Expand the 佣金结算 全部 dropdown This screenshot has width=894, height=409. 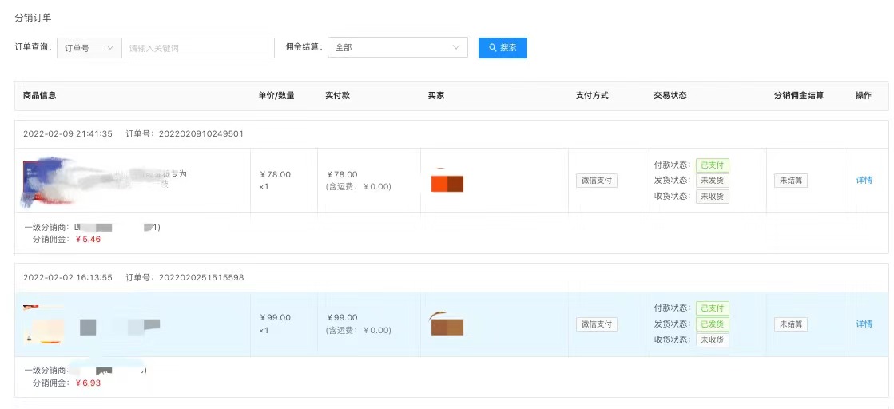click(398, 48)
